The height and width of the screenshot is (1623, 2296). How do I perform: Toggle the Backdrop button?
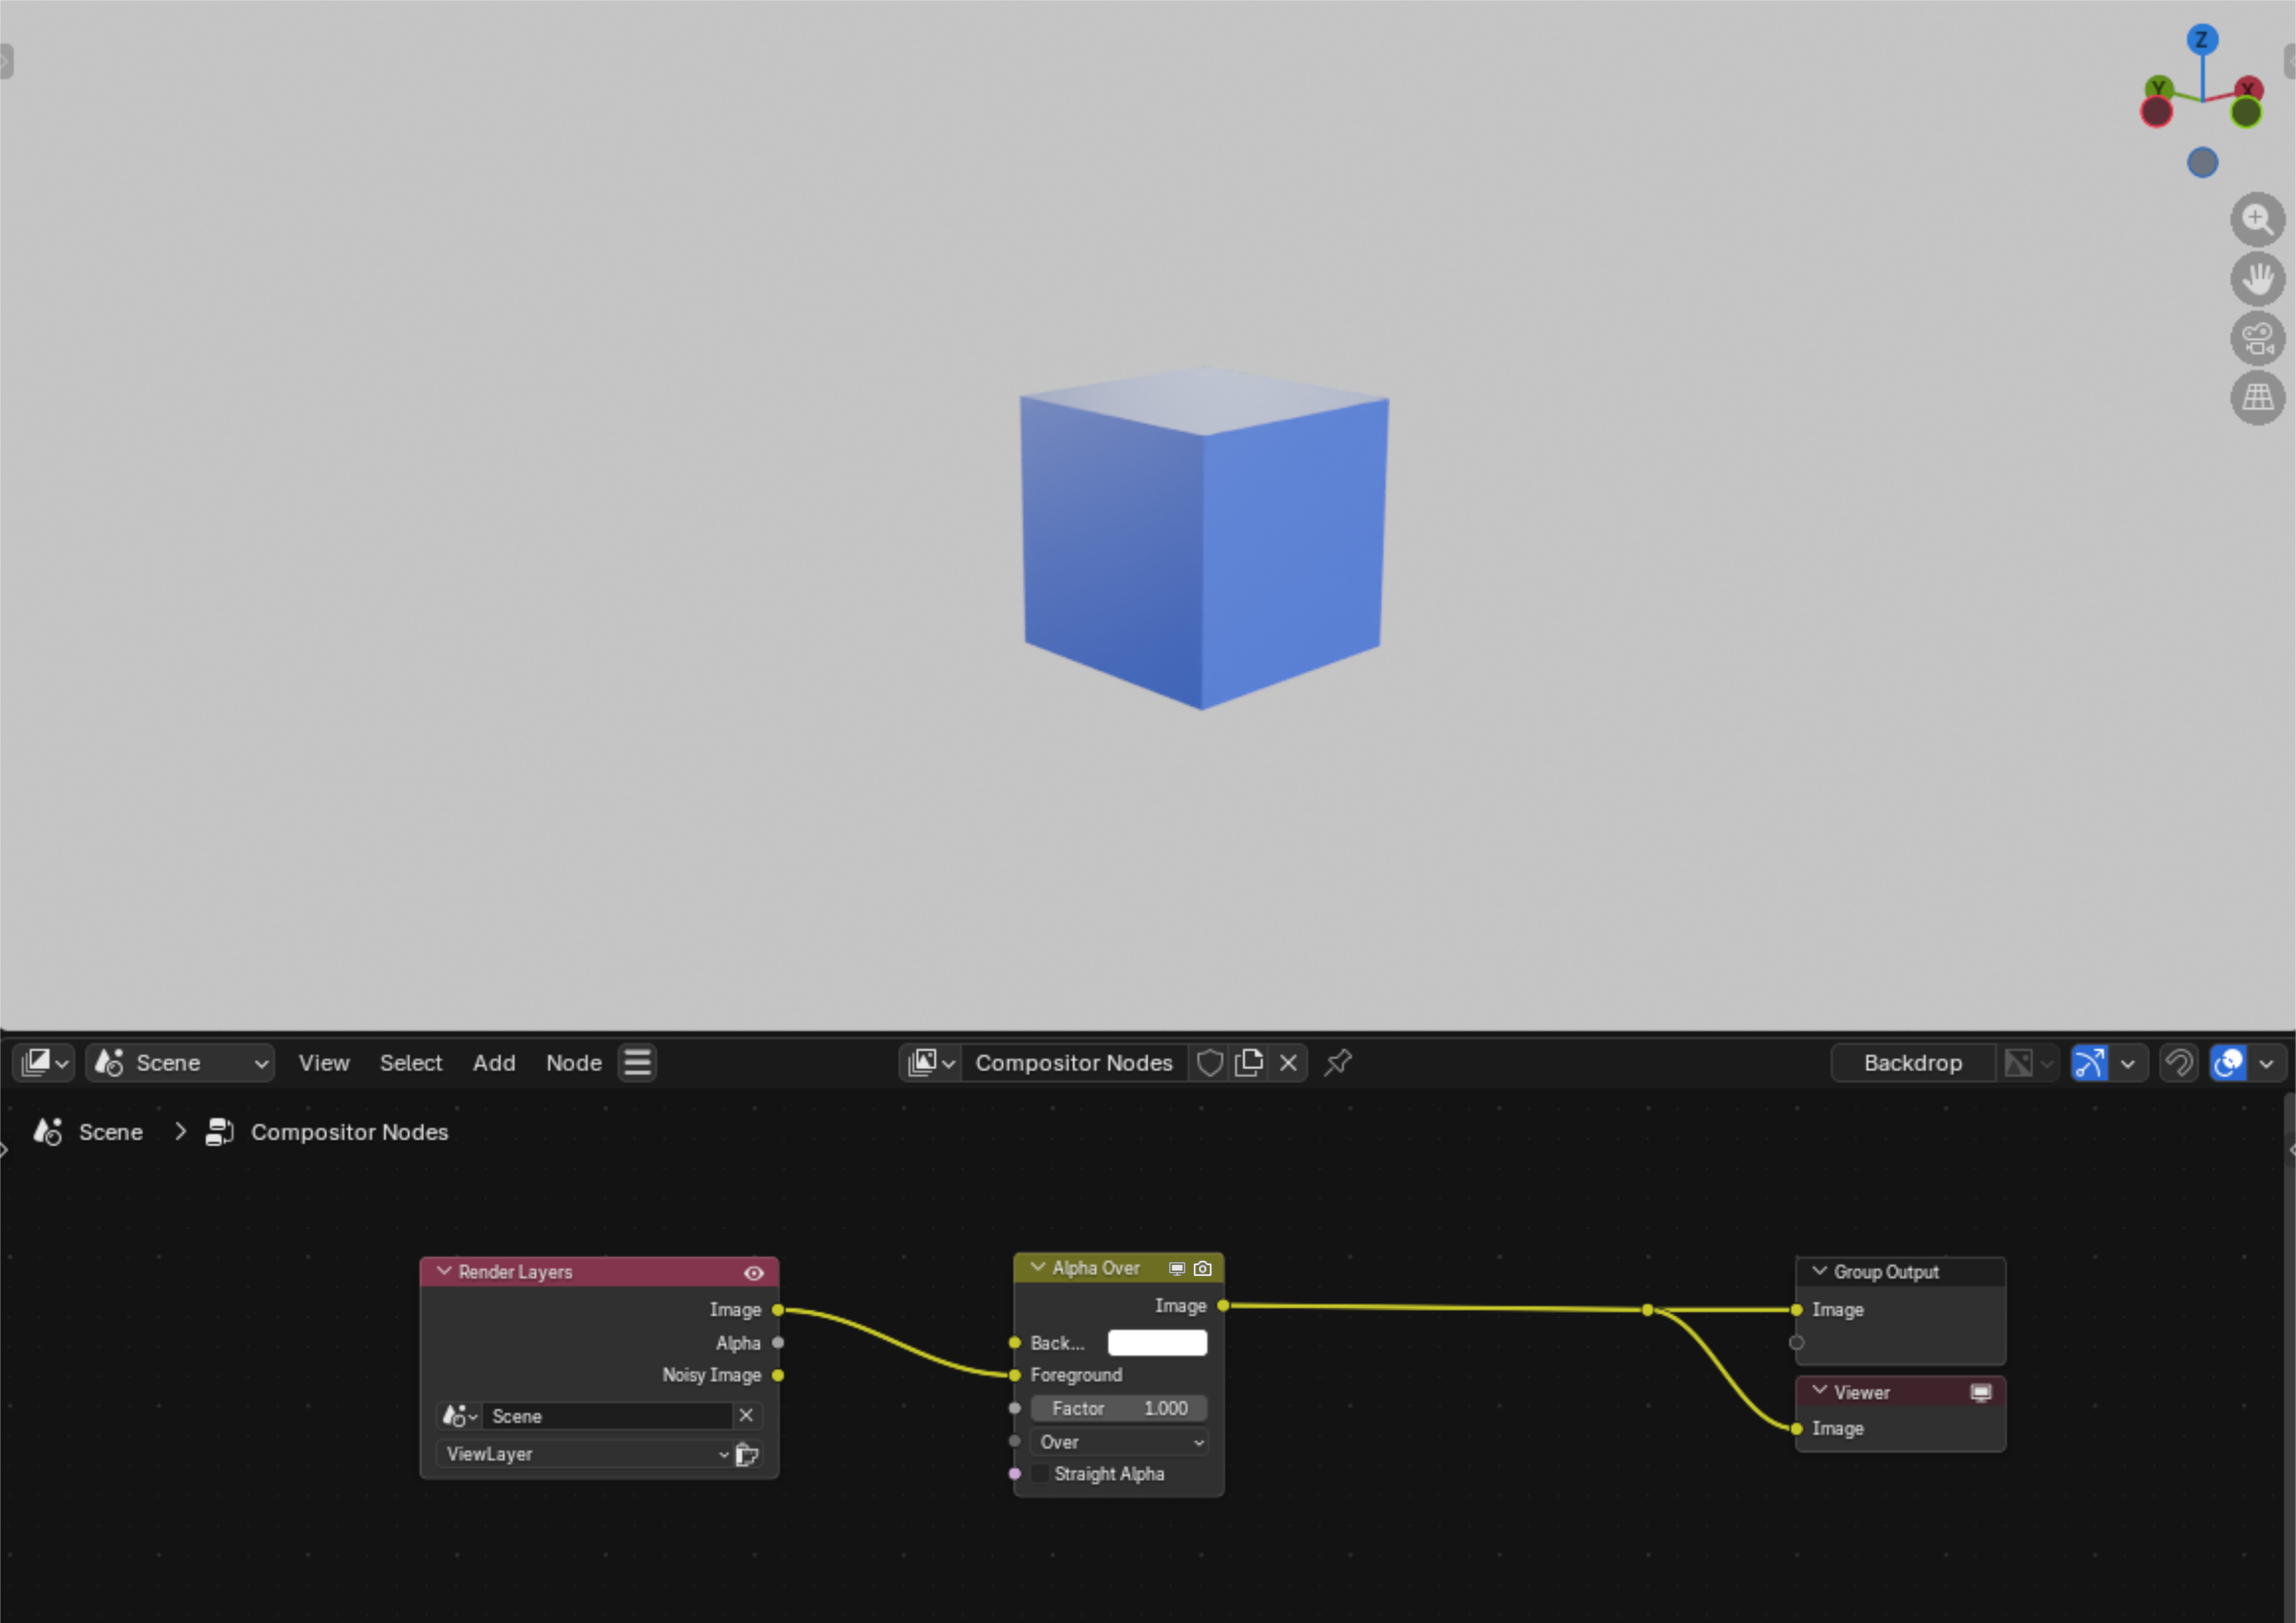tap(1912, 1062)
